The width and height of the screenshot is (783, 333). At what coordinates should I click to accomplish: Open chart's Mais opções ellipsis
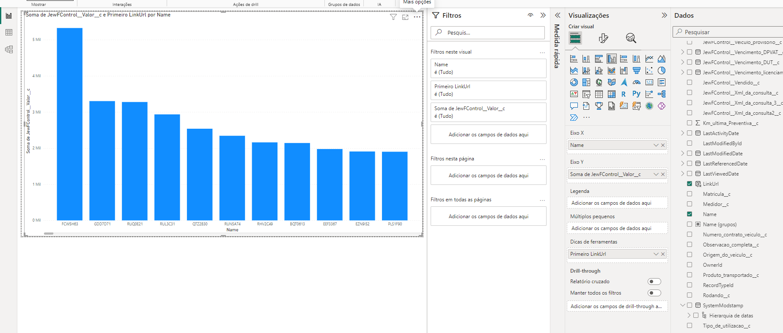(x=417, y=17)
